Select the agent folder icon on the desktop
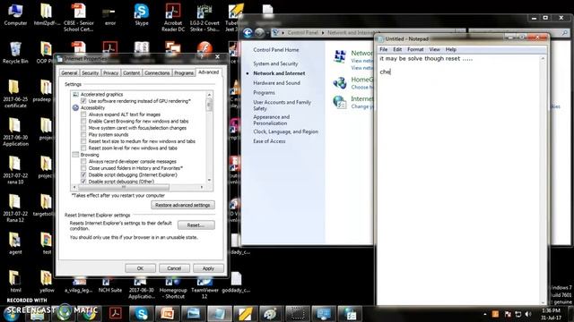Viewport: 574px width, 322px height. [x=15, y=243]
